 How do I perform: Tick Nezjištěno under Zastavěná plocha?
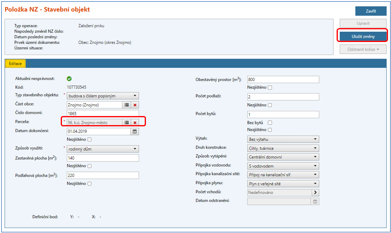click(89, 166)
